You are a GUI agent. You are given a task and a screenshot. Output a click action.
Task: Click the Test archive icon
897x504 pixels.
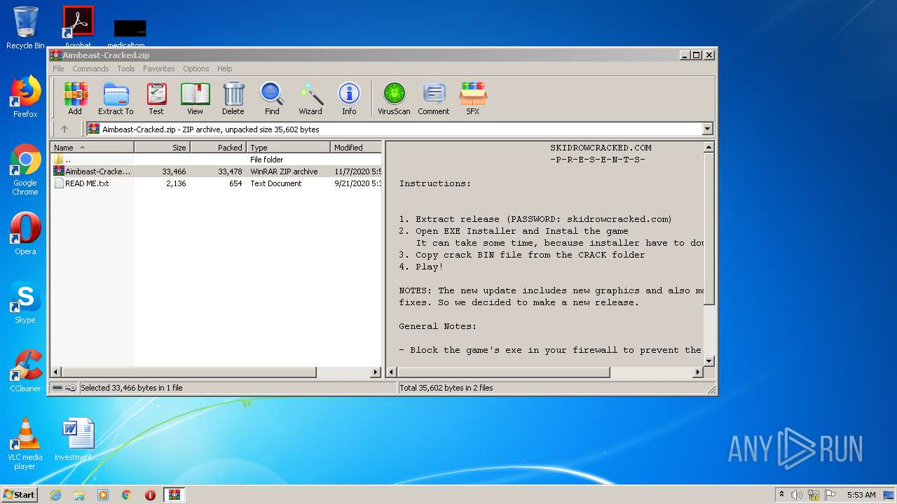[156, 98]
